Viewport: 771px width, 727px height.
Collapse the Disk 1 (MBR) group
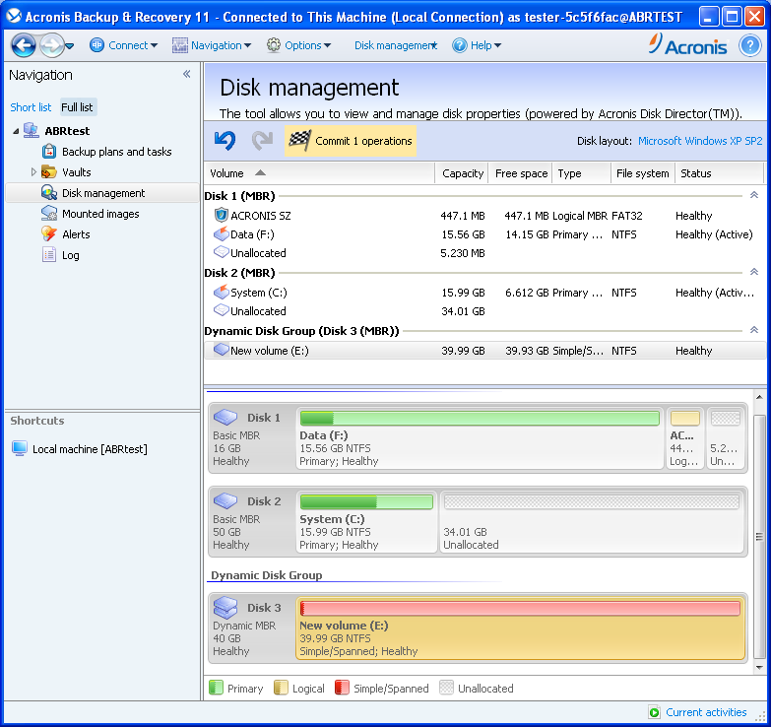pos(754,196)
